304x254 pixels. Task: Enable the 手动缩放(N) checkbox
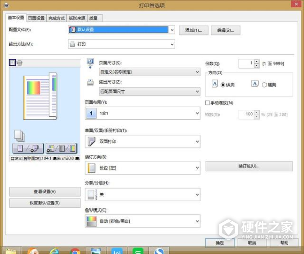pyautogui.click(x=207, y=103)
